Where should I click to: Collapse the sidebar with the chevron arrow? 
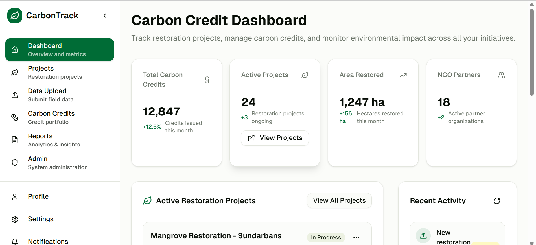coord(105,16)
